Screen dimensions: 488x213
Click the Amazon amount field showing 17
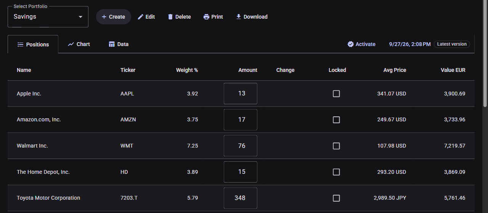pos(241,120)
